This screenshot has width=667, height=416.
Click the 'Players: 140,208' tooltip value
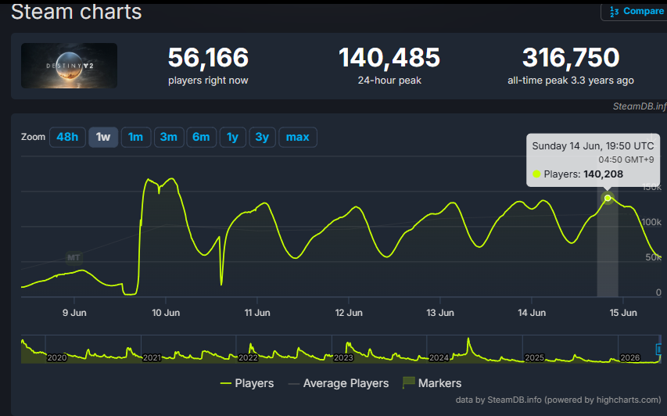point(583,174)
